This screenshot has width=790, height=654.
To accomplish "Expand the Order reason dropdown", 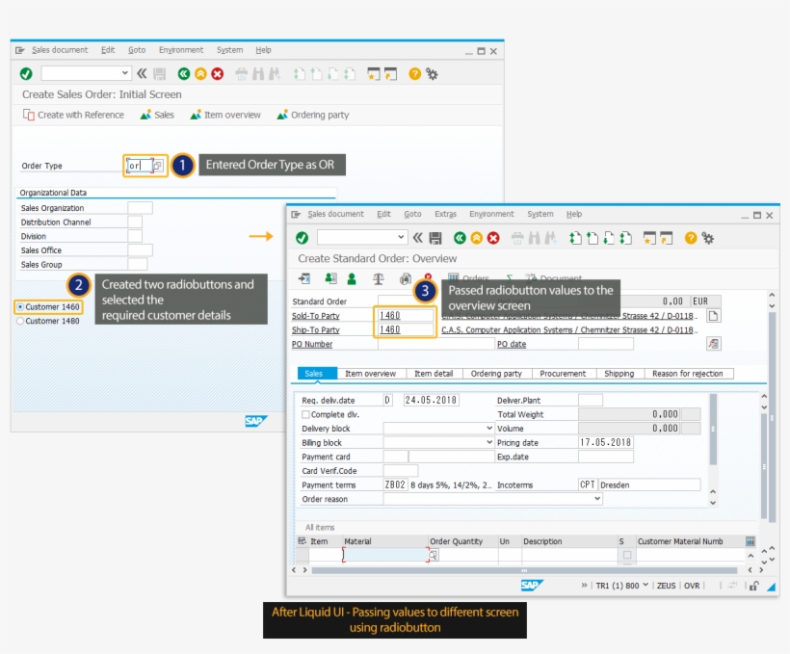I will [597, 499].
